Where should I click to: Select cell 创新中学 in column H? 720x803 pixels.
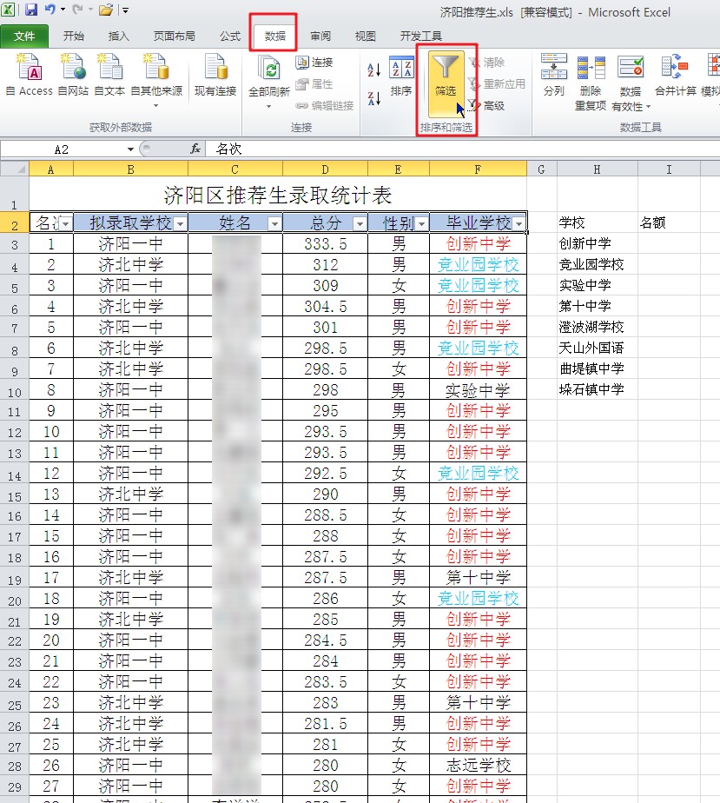tap(598, 243)
